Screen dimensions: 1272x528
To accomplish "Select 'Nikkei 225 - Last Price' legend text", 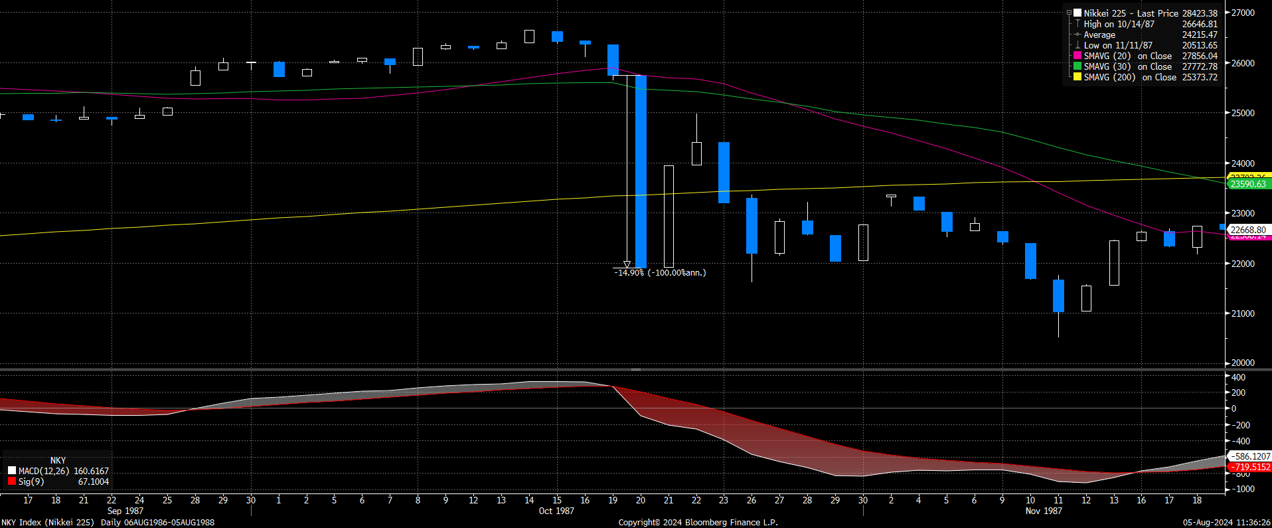I will (1131, 13).
